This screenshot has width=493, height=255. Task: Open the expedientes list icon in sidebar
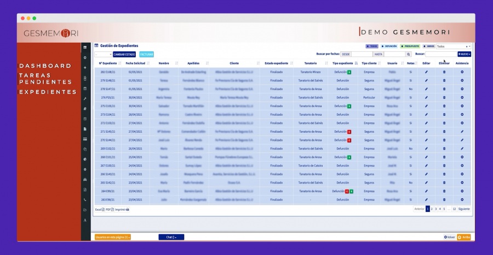coord(85,48)
